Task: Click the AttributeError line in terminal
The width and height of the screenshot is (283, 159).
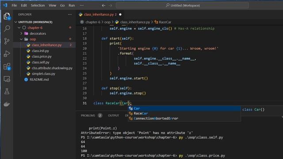Action: coord(137,133)
